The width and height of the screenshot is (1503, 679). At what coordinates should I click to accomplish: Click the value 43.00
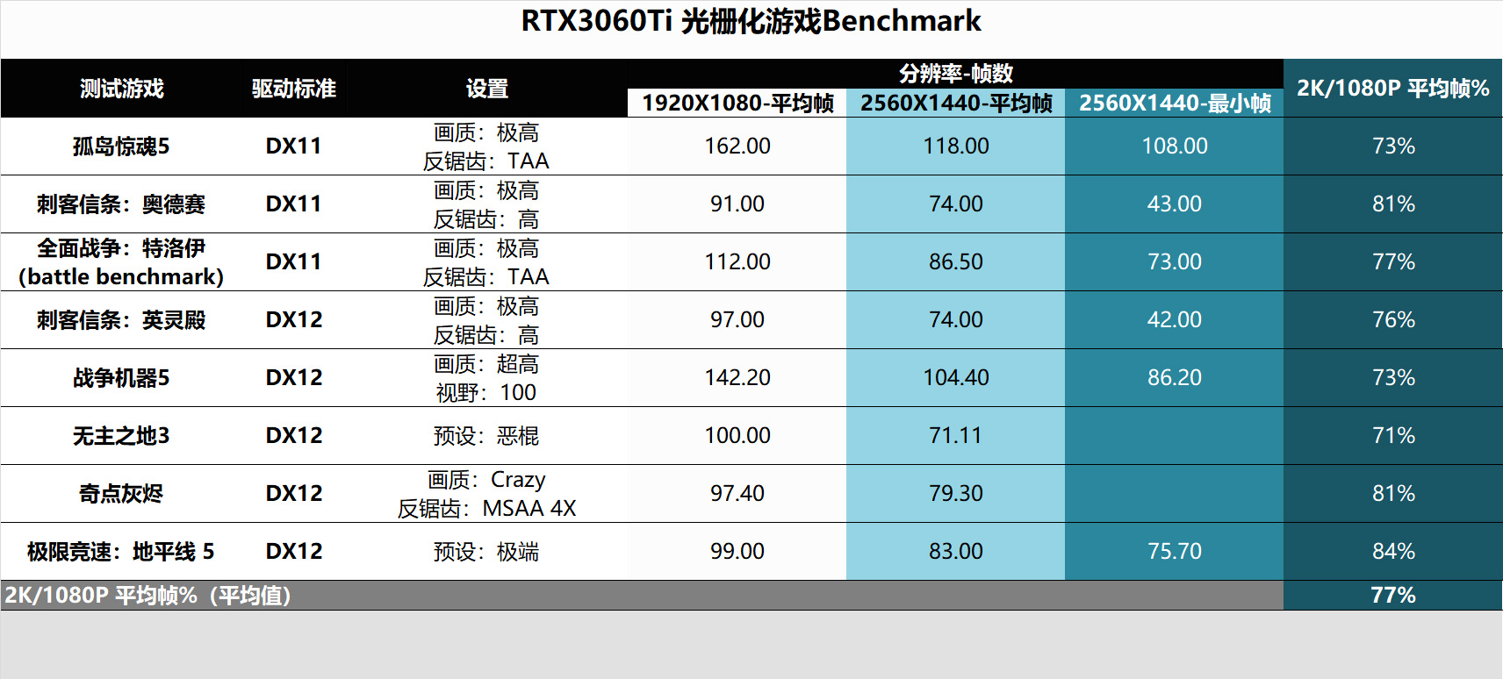coord(1175,204)
